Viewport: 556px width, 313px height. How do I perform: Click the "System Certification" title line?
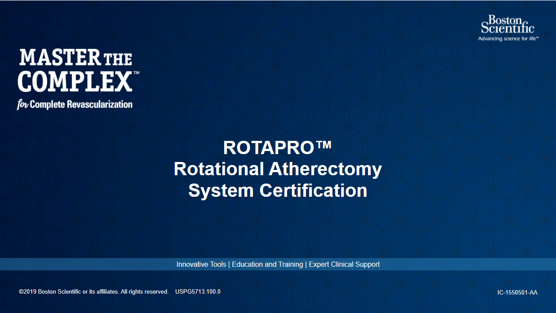[278, 191]
